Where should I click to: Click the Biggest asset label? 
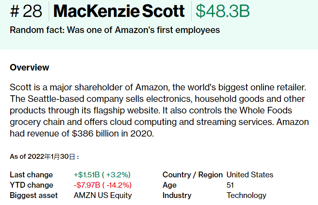(x=34, y=196)
